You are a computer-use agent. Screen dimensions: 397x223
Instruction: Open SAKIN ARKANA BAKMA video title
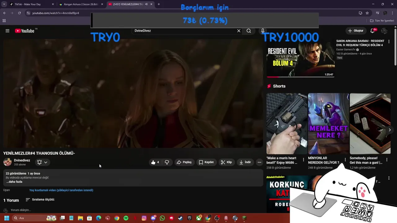click(360, 43)
